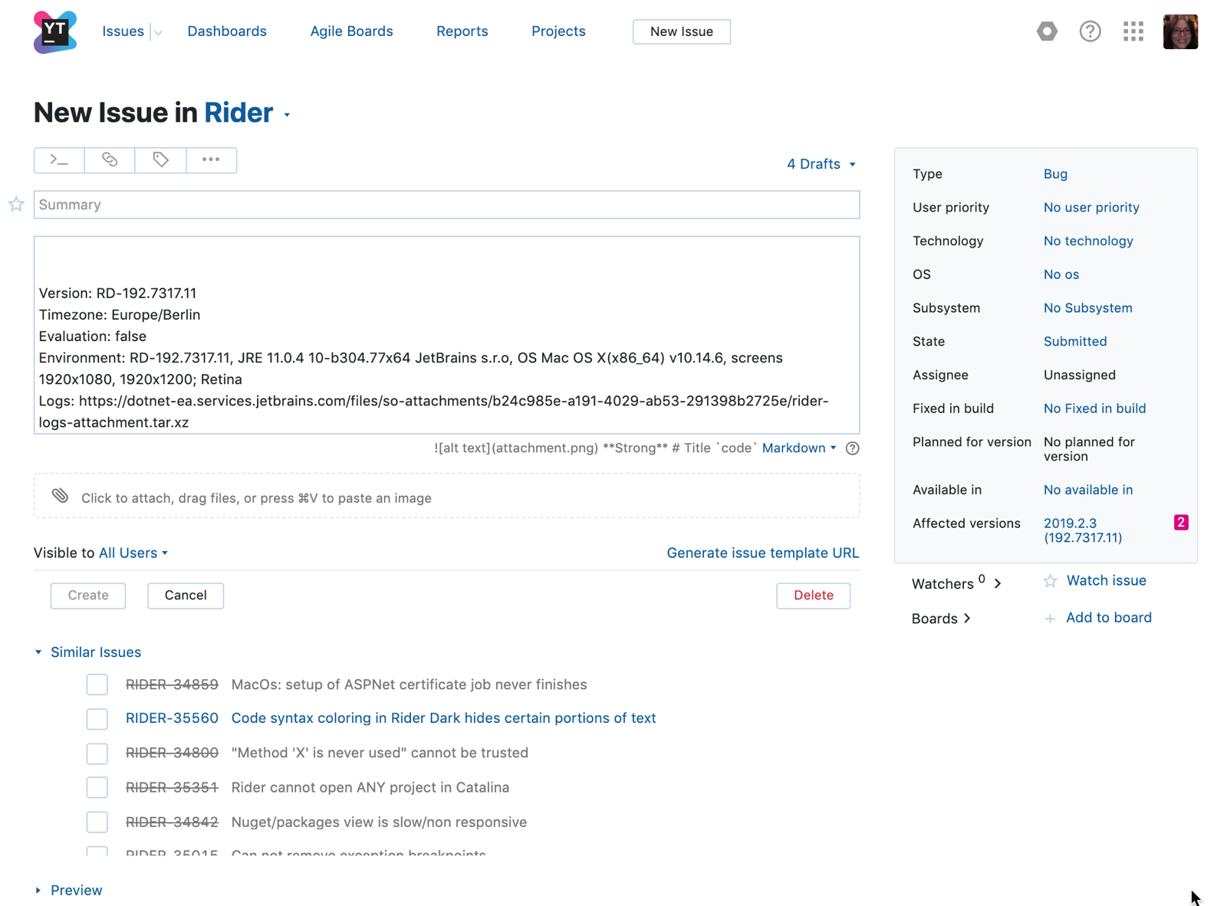Viewport: 1227px width, 906px height.
Task: Open the RIDER-34842 issue ID
Action: click(172, 822)
